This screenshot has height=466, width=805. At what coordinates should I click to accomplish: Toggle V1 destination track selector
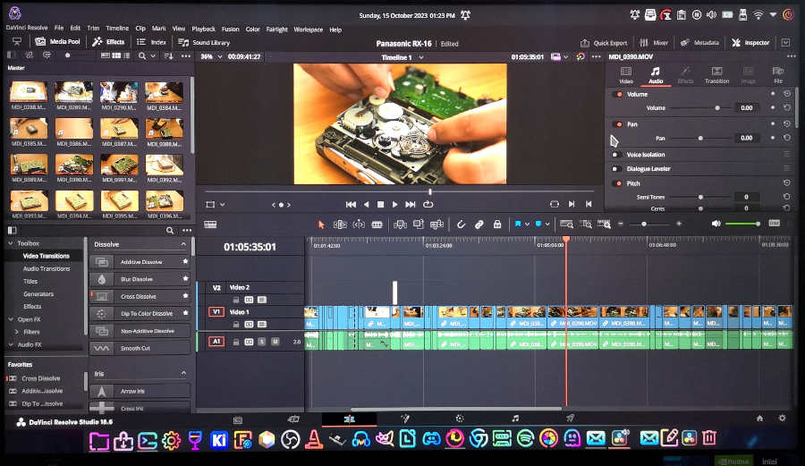pyautogui.click(x=216, y=311)
